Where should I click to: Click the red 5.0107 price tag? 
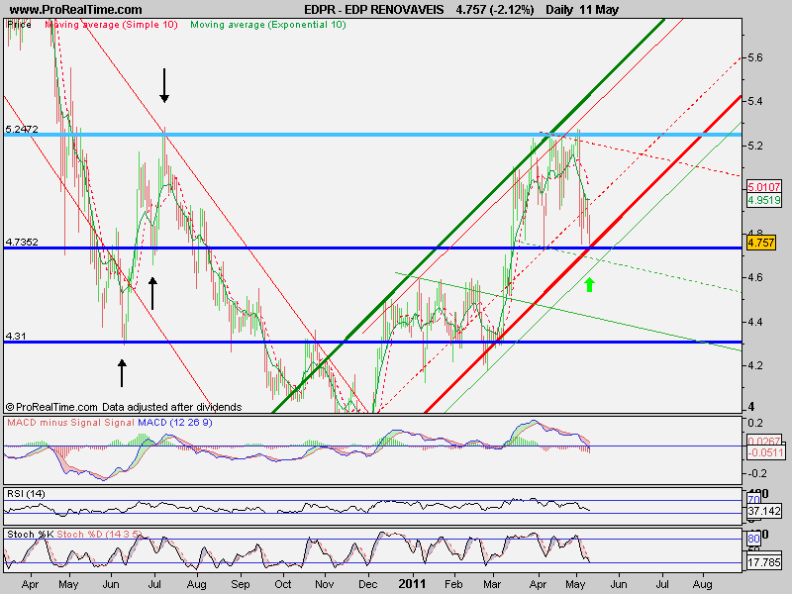[764, 187]
